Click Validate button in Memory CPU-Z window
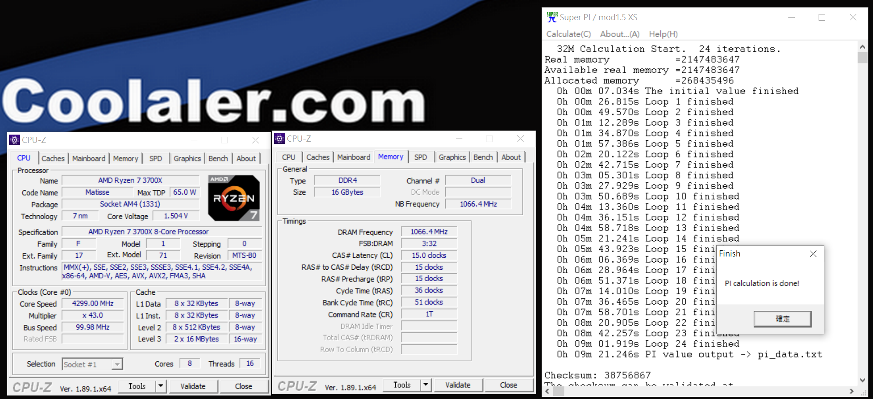This screenshot has height=399, width=873. [x=458, y=385]
